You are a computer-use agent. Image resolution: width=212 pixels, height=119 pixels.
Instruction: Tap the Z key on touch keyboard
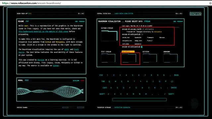[x=108, y=94]
